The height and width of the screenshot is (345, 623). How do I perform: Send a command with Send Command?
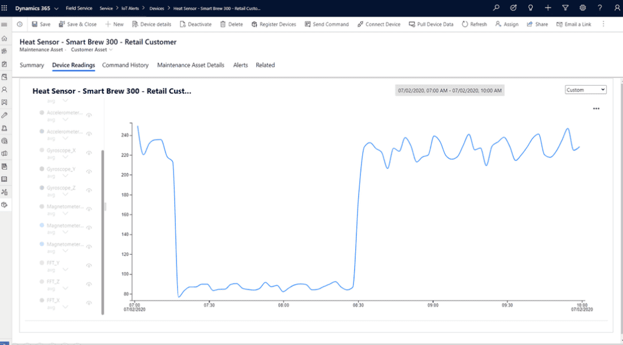(327, 24)
